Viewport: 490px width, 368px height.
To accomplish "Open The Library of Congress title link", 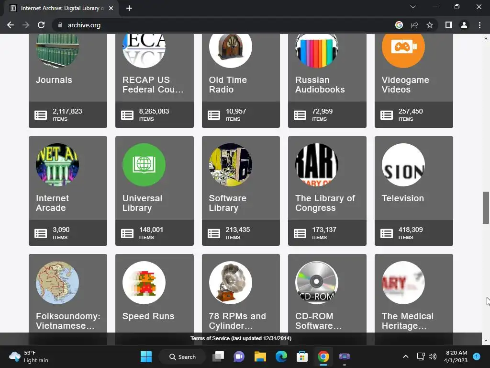I will (x=325, y=203).
